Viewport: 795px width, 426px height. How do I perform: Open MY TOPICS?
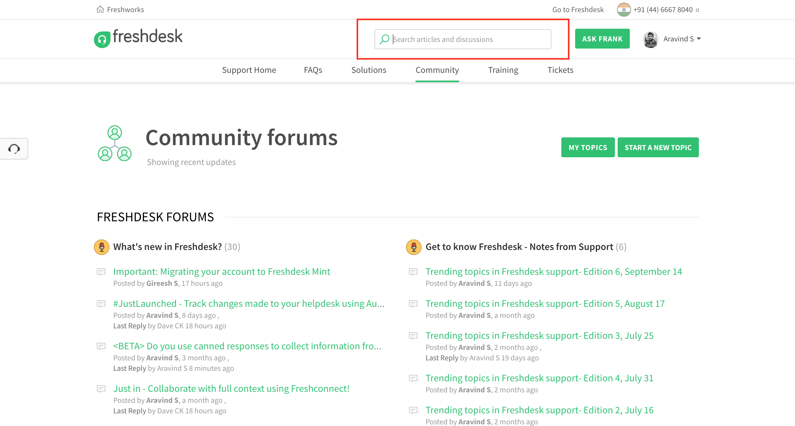(588, 147)
